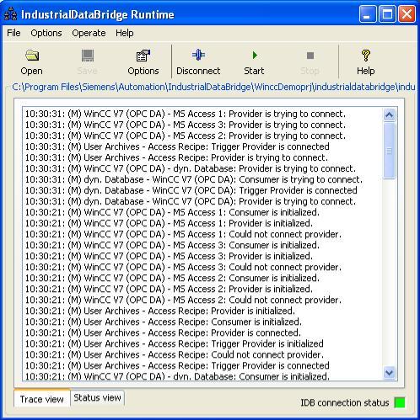Close the IndustrialDataBridge Runtime window
The image size is (420, 420).
click(x=407, y=14)
